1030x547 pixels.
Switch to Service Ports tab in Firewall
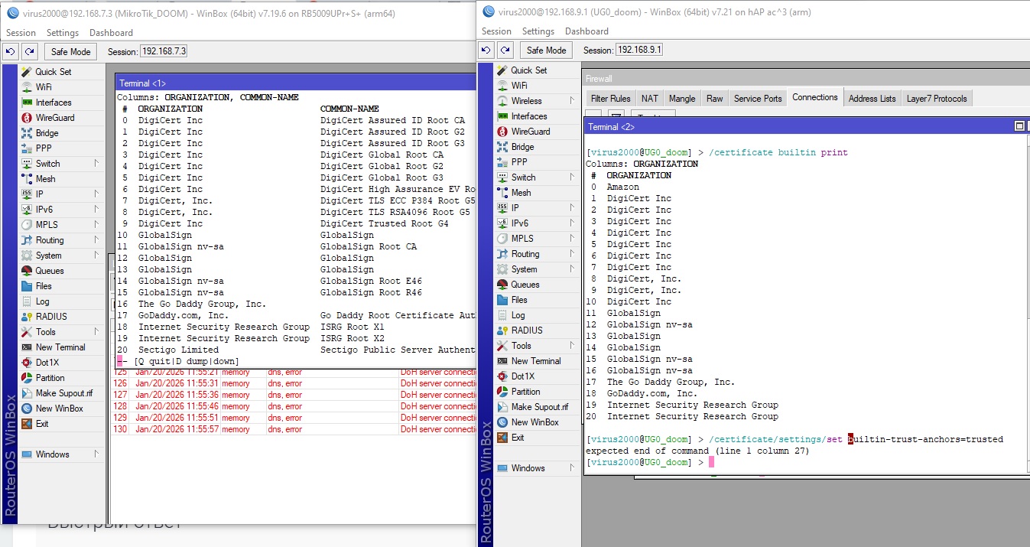pyautogui.click(x=758, y=99)
